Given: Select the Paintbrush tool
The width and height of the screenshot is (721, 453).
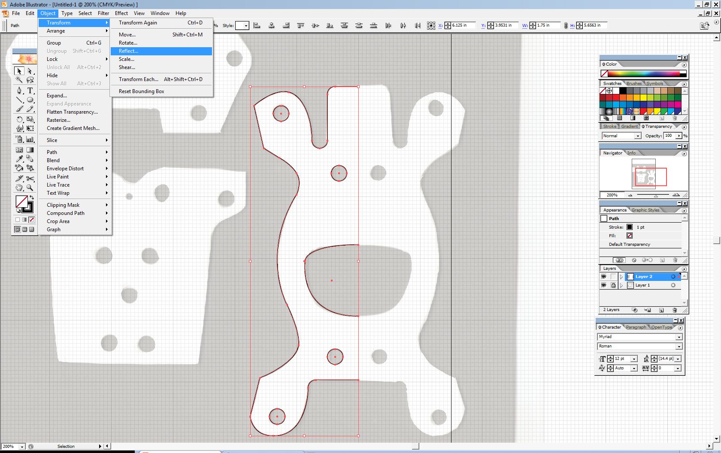Looking at the screenshot, I should pos(19,109).
